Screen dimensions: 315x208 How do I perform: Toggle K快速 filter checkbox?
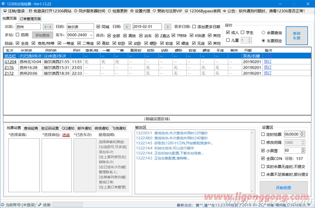pyautogui.click(x=192, y=35)
